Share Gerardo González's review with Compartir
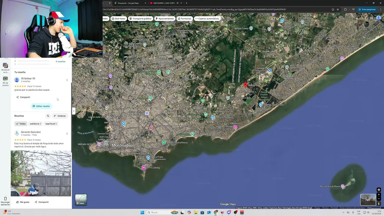Viewport: 384px width, 216px height. pos(42,202)
